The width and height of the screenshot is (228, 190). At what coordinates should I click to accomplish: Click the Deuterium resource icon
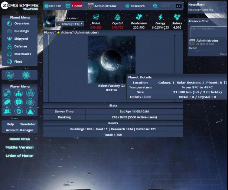[x=139, y=17]
